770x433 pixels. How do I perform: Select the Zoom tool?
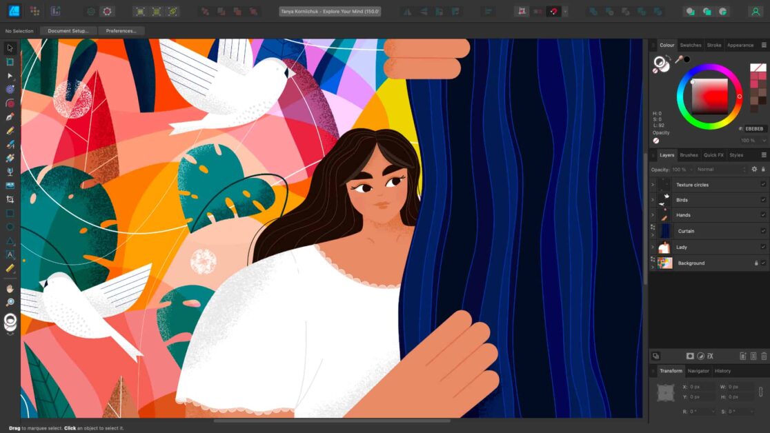pyautogui.click(x=10, y=302)
